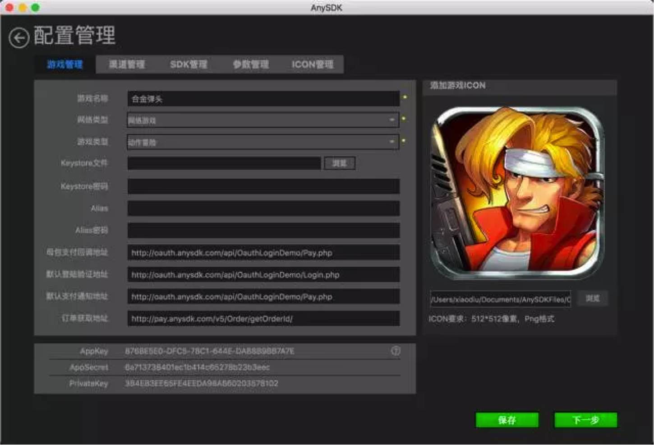Click the Alias密码 input field
This screenshot has width=654, height=445.
[x=263, y=230]
